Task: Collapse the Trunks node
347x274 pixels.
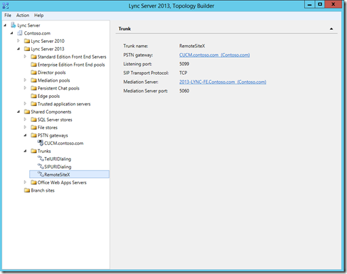Action: (x=25, y=151)
